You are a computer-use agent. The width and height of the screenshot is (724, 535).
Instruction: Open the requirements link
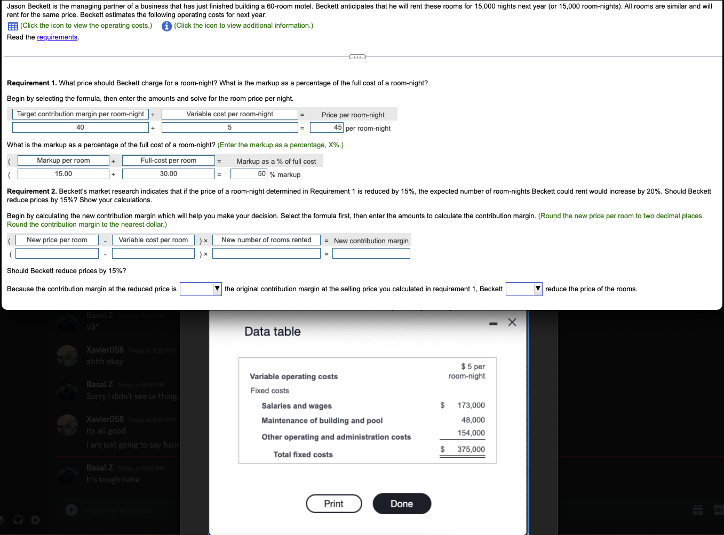[57, 37]
